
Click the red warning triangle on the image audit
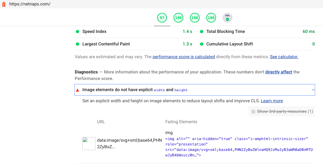(x=78, y=89)
